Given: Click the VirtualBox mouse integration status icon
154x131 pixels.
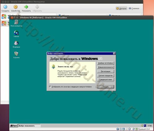Looking at the screenshot, I should (x=134, y=129).
